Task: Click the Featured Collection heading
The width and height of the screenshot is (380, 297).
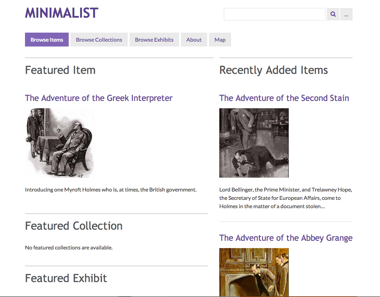Action: pyautogui.click(x=74, y=226)
